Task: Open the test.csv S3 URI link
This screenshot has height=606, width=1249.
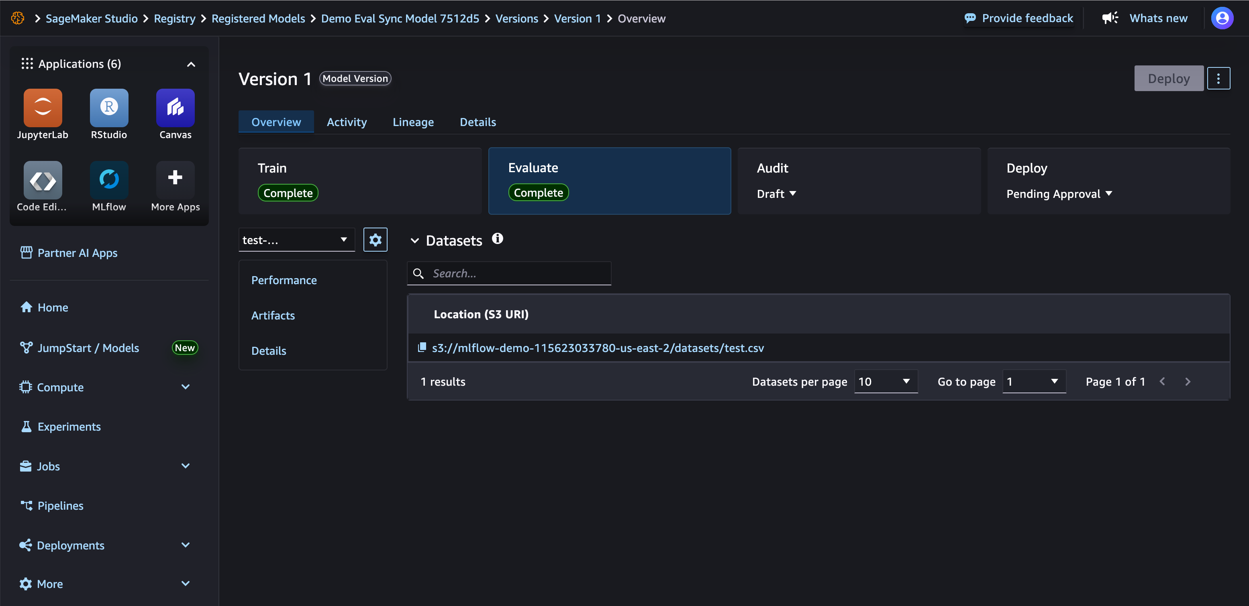Action: point(598,348)
